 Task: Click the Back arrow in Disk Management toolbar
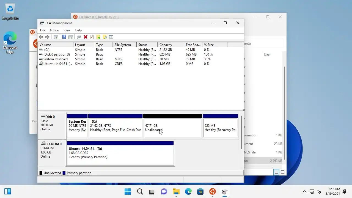[41, 37]
